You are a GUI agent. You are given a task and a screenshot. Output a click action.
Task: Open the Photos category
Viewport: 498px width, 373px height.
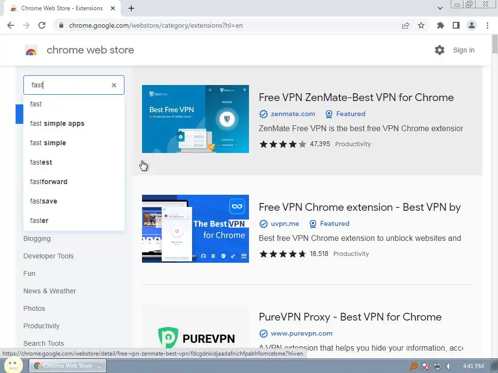pyautogui.click(x=34, y=308)
